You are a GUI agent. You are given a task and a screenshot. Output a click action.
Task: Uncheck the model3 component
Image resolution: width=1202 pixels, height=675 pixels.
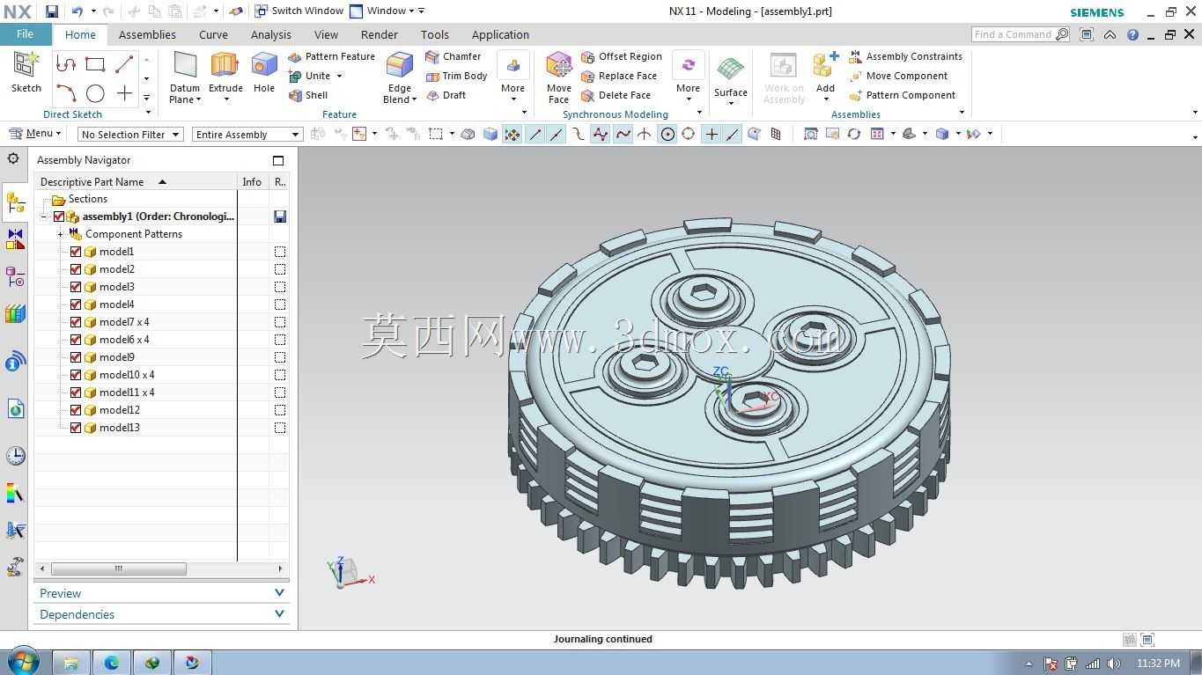76,287
